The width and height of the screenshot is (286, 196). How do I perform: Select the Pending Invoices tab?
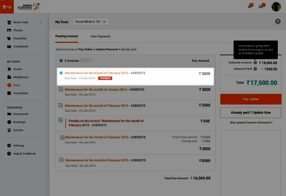pos(66,36)
